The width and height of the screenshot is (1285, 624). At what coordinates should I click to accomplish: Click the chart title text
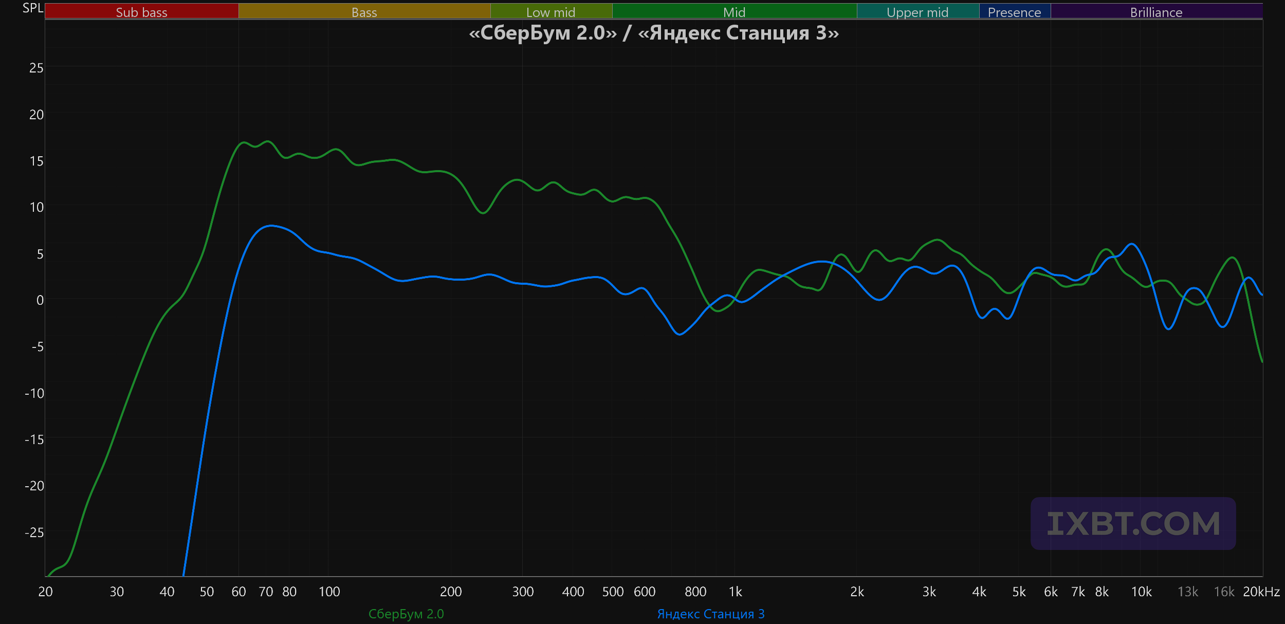tap(654, 33)
